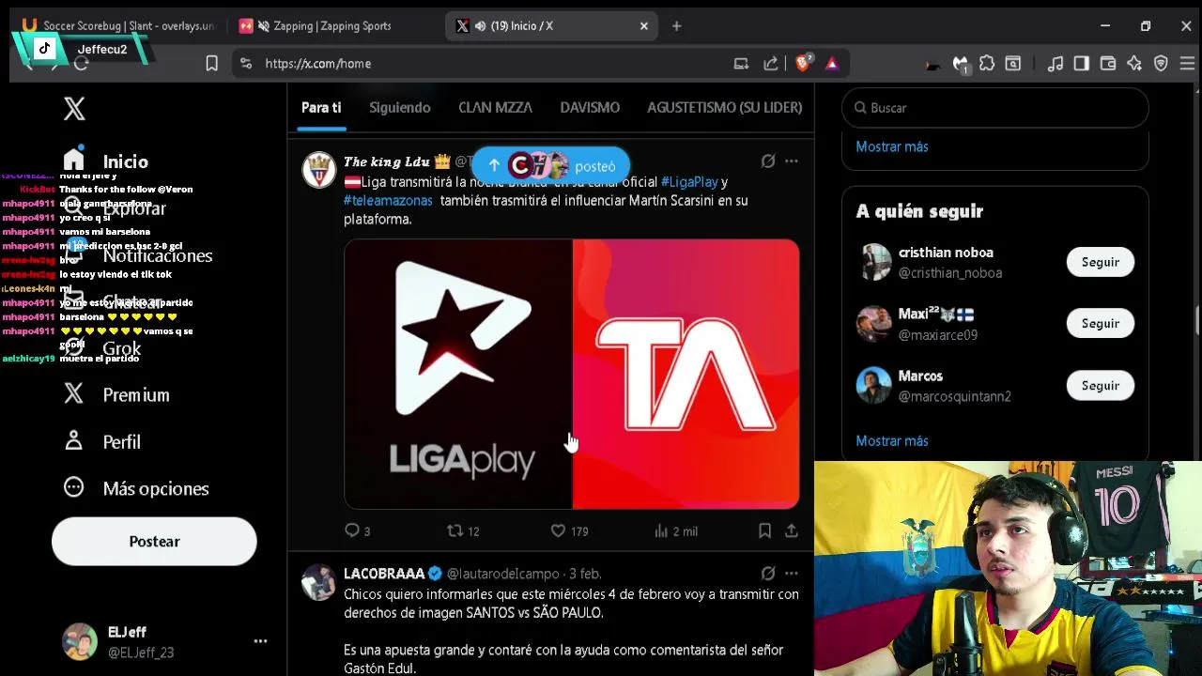Switch to the CLAN MZZA tab
The width and height of the screenshot is (1202, 676).
point(495,108)
